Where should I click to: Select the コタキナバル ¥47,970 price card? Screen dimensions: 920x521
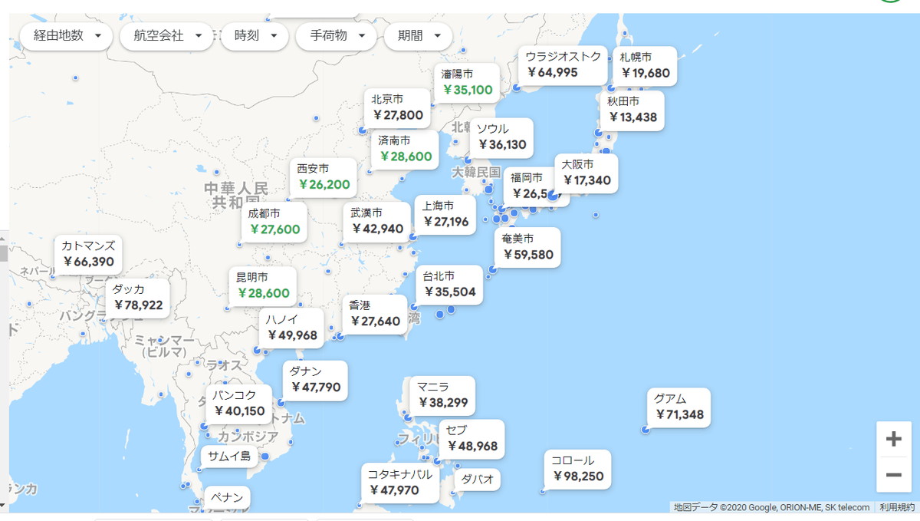399,483
